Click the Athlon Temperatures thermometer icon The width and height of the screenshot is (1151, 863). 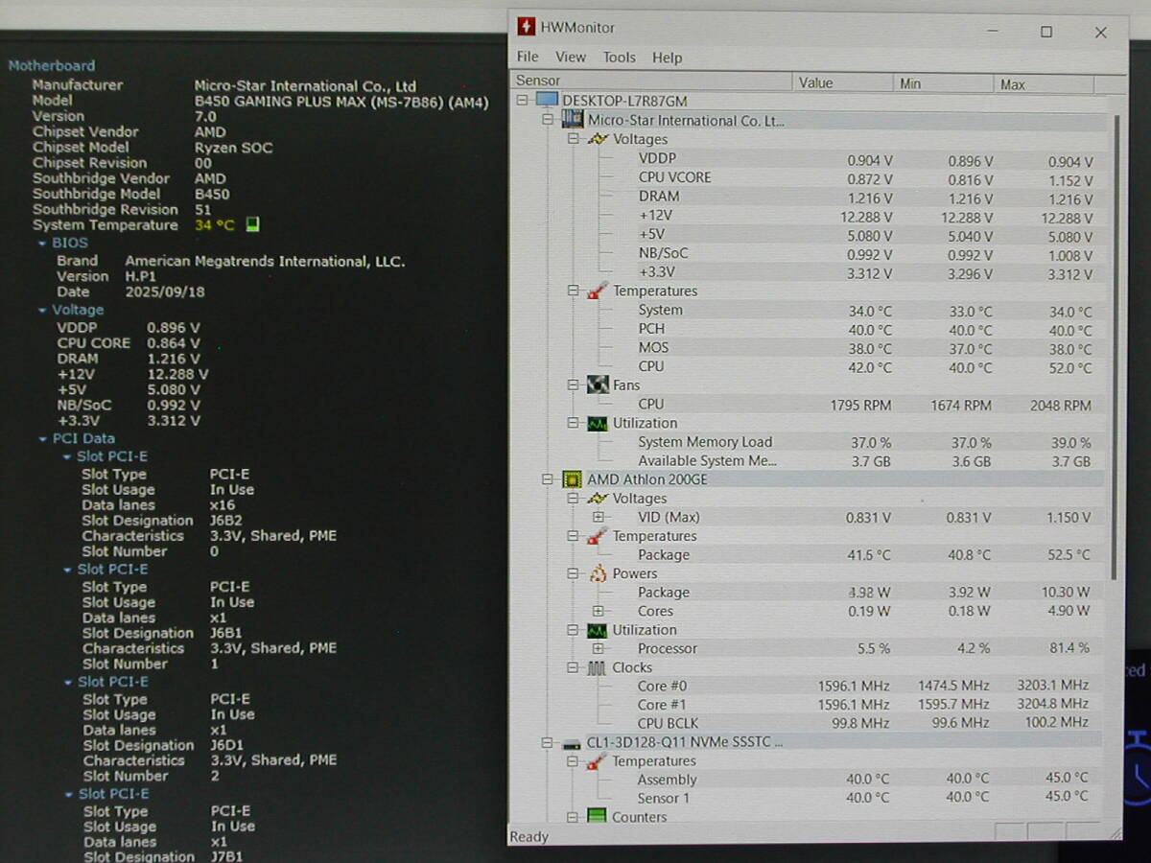[598, 536]
